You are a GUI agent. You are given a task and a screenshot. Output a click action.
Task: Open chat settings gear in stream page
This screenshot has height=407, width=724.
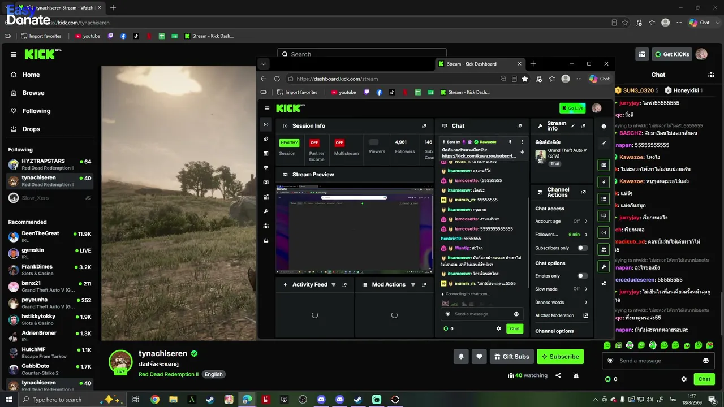point(684,379)
